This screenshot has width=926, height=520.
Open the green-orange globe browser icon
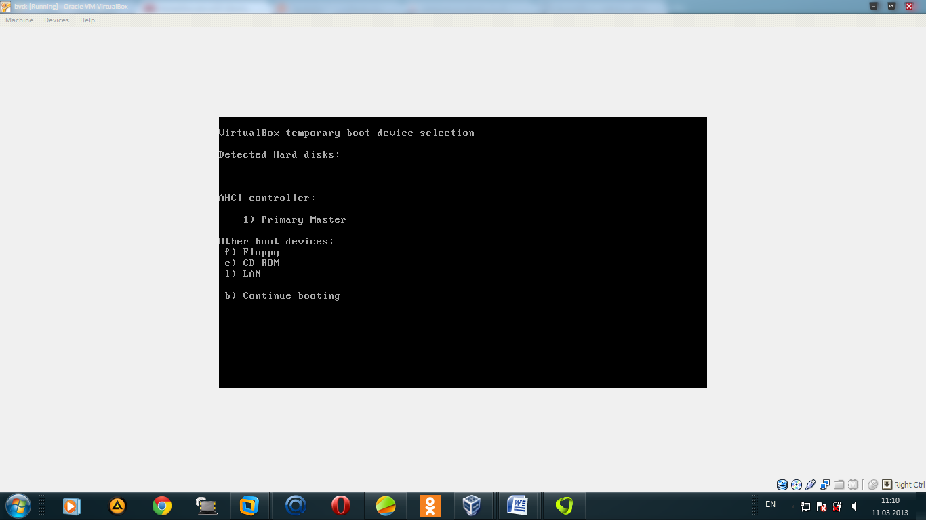click(x=386, y=506)
